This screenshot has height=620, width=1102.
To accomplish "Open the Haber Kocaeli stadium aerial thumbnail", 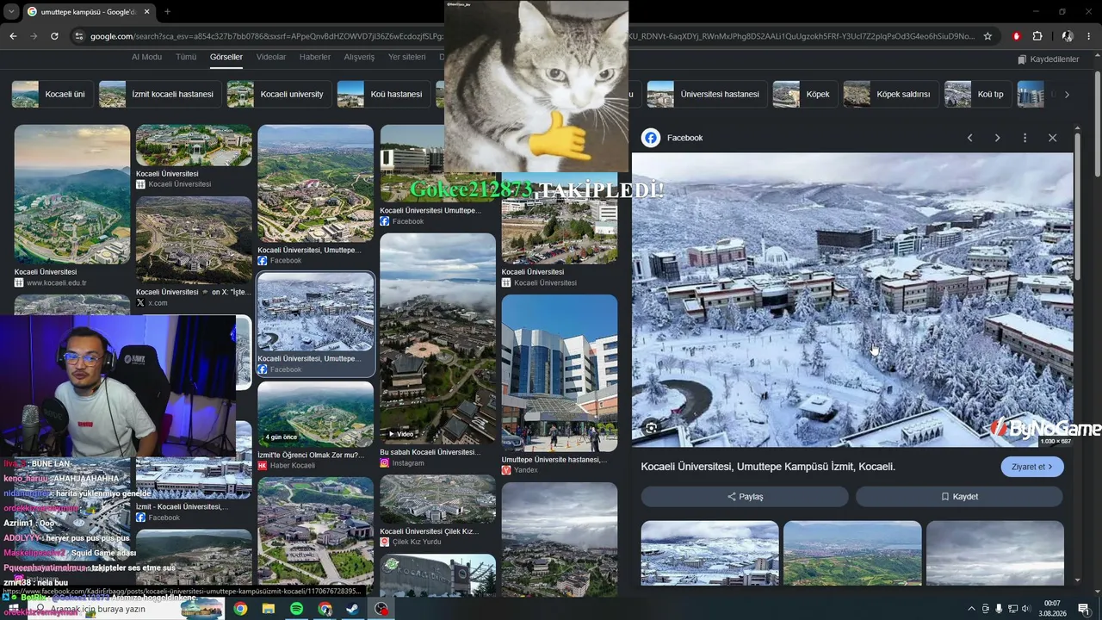I will [316, 414].
